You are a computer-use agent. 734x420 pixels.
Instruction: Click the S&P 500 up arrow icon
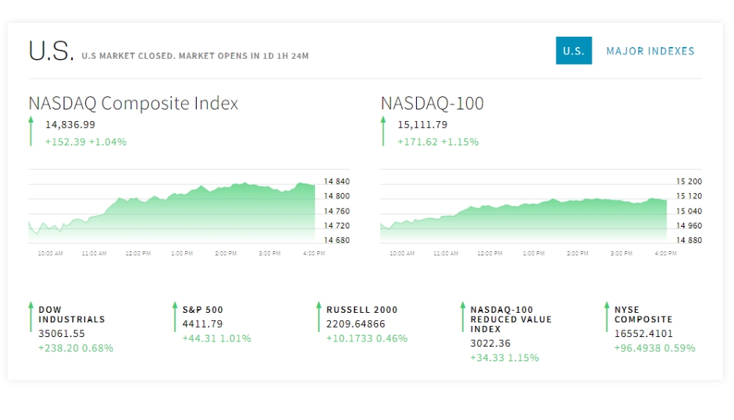coord(175,316)
